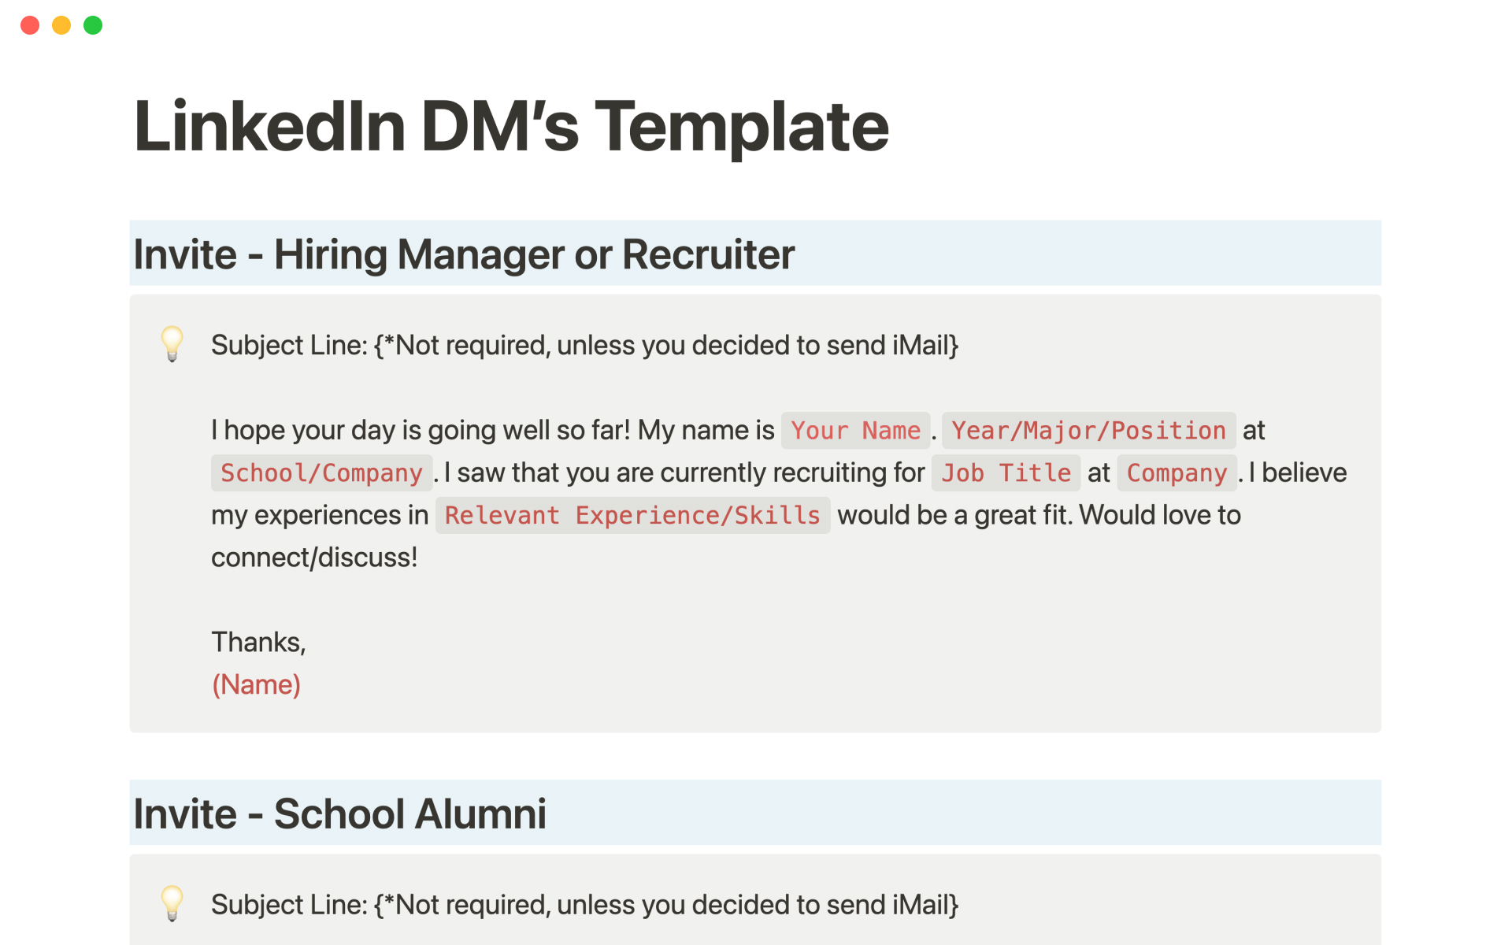Image resolution: width=1512 pixels, height=945 pixels.
Task: Click the red (Name) signature text
Action: coord(256,684)
